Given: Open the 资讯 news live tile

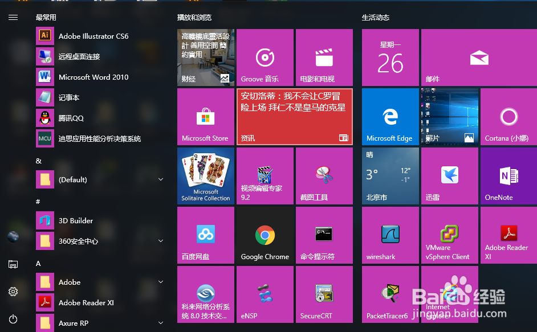Looking at the screenshot, I should click(x=295, y=117).
